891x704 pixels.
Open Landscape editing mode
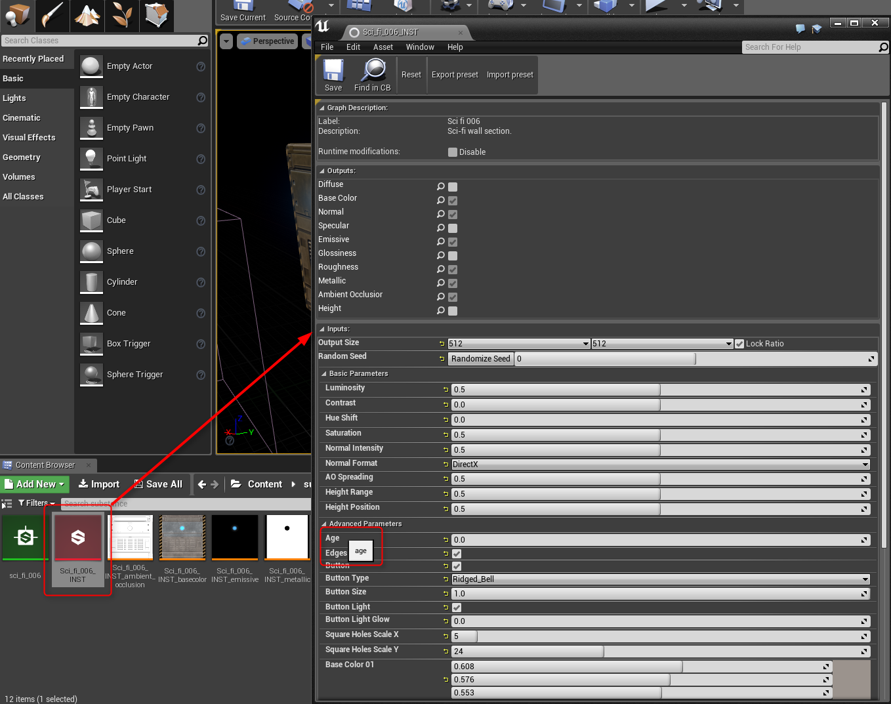pyautogui.click(x=87, y=16)
